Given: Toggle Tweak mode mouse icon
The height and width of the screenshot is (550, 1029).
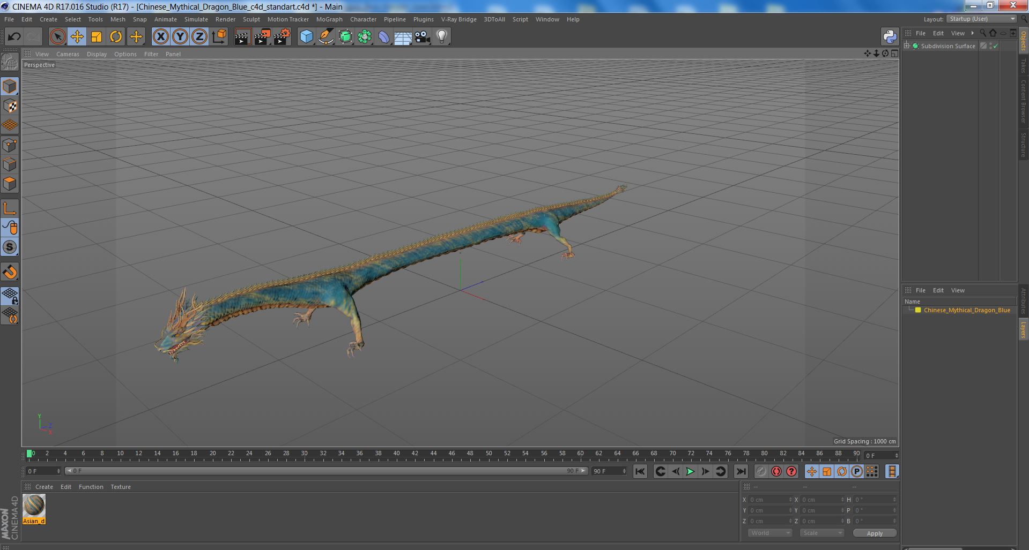Looking at the screenshot, I should (x=10, y=228).
